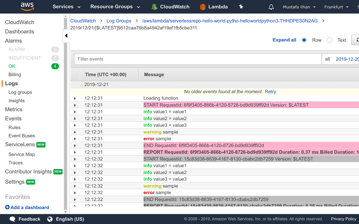Image resolution: width=359 pixels, height=224 pixels.
Task: Click Expand all to expand log events
Action: tap(284, 40)
